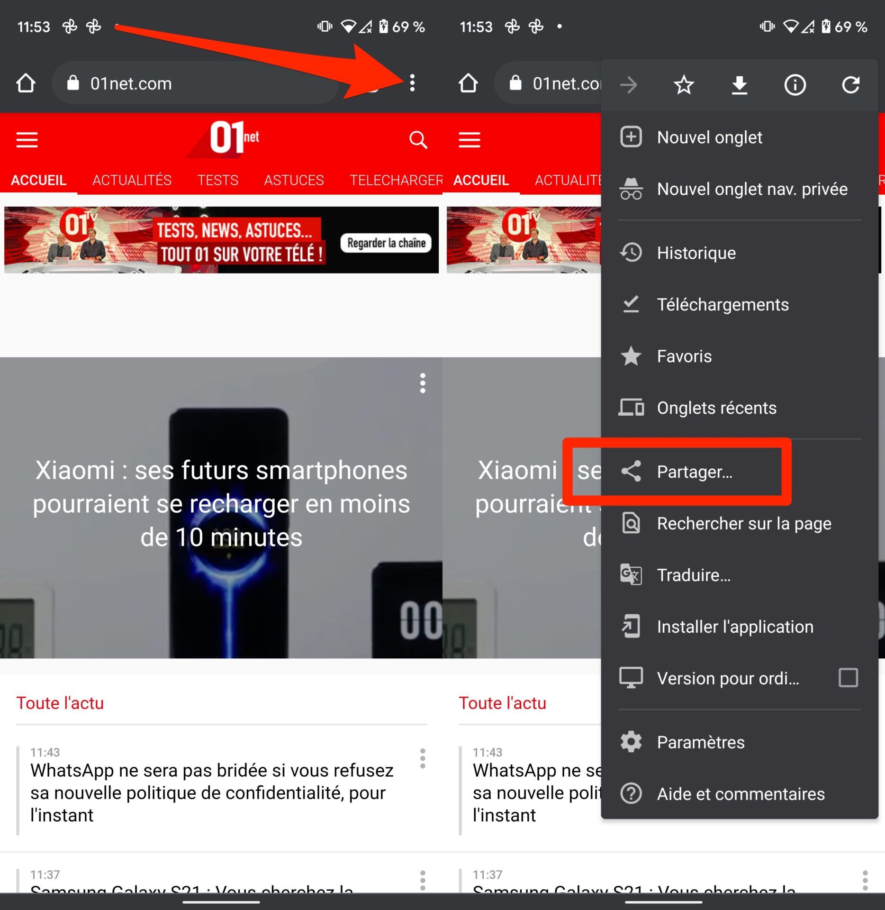
Task: Click the 11:43 timestamp of left WhatsApp article
Action: tap(45, 752)
